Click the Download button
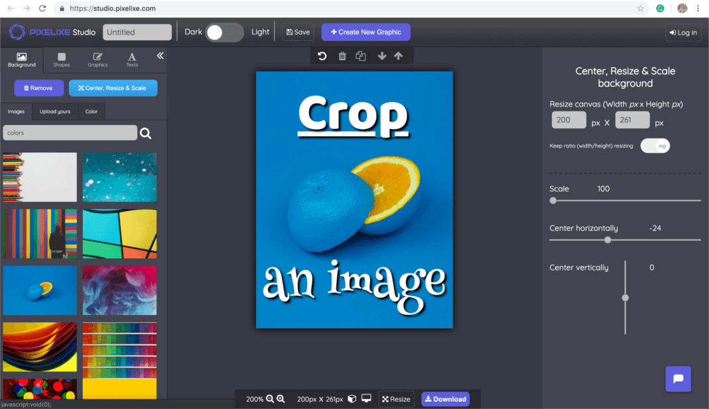Screen dimensions: 709x409 [x=446, y=399]
